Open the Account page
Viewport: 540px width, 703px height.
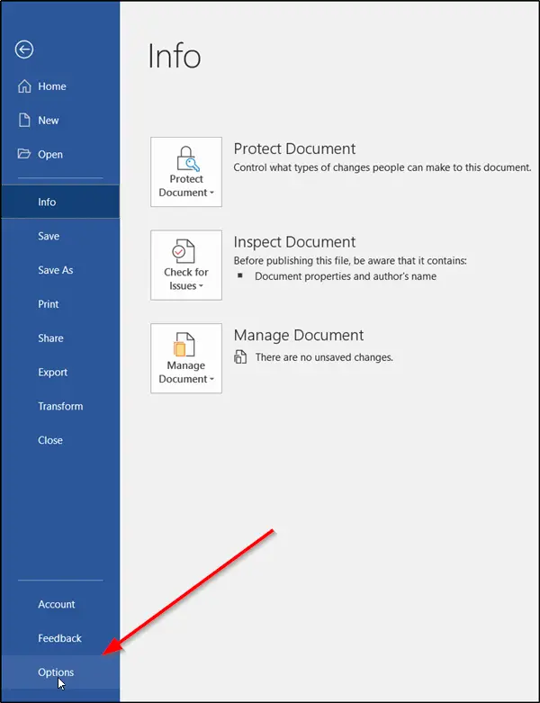pyautogui.click(x=60, y=604)
